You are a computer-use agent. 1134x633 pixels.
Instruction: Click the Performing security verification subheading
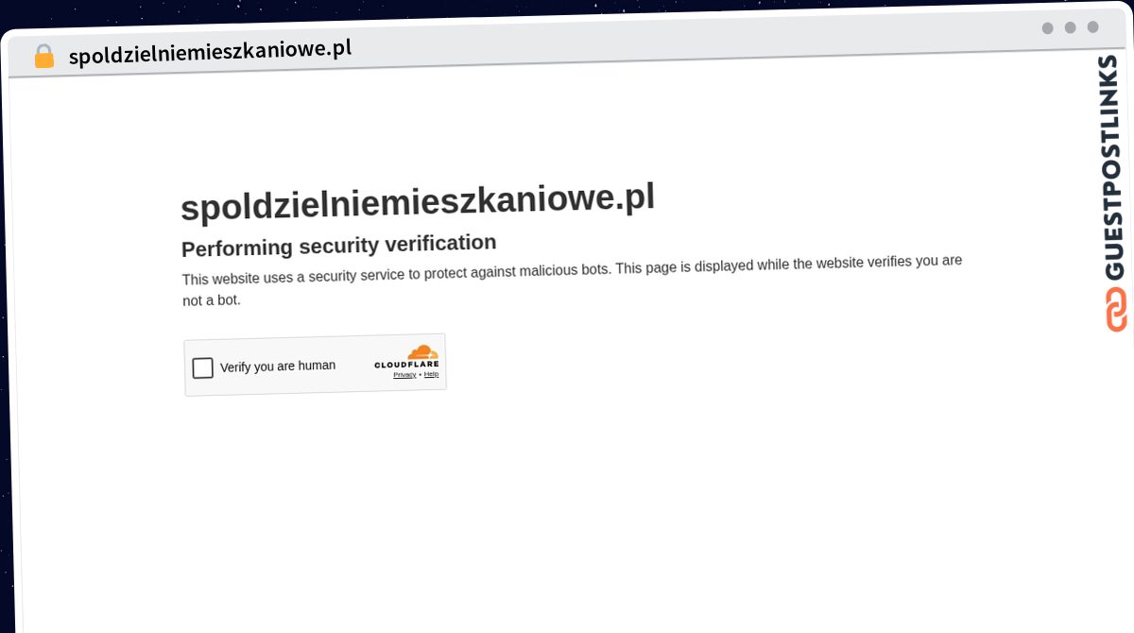click(338, 246)
